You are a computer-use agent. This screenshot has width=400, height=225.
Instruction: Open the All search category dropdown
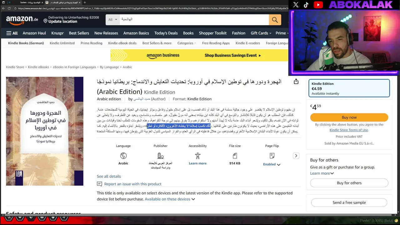coord(112,20)
